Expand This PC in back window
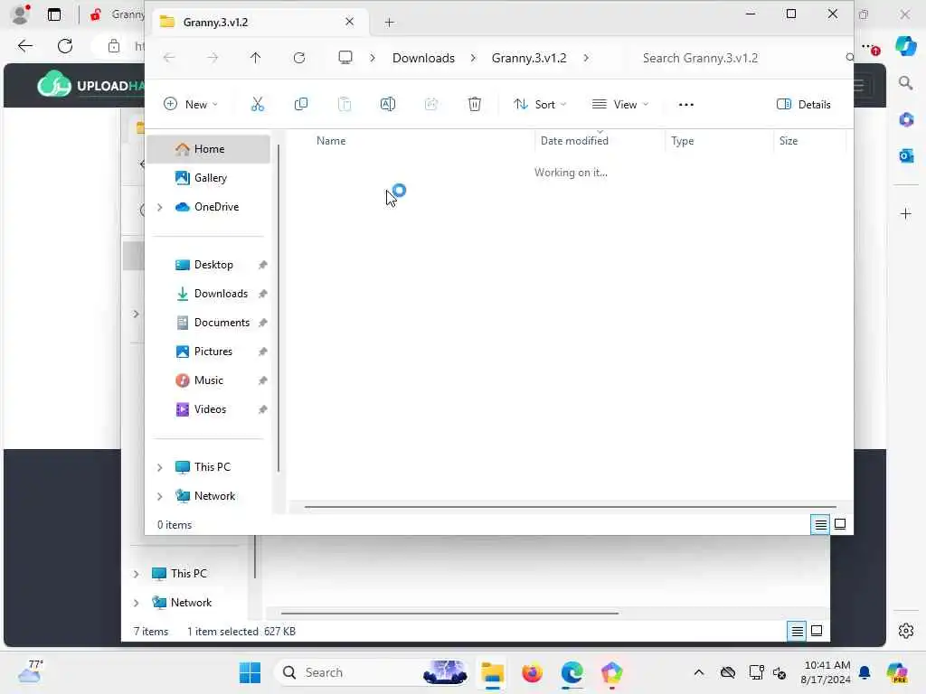This screenshot has width=926, height=694. point(136,574)
